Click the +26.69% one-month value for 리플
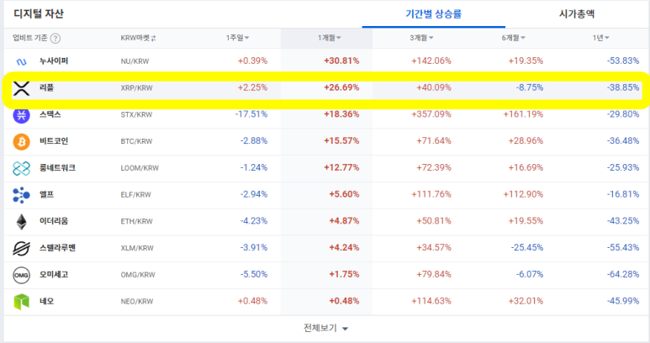Screen dimensions: 650x343 pyautogui.click(x=341, y=87)
